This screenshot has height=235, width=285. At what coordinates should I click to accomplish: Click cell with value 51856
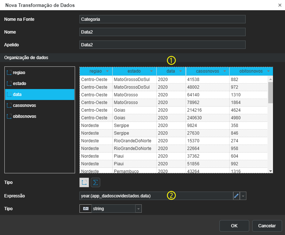click(208, 163)
